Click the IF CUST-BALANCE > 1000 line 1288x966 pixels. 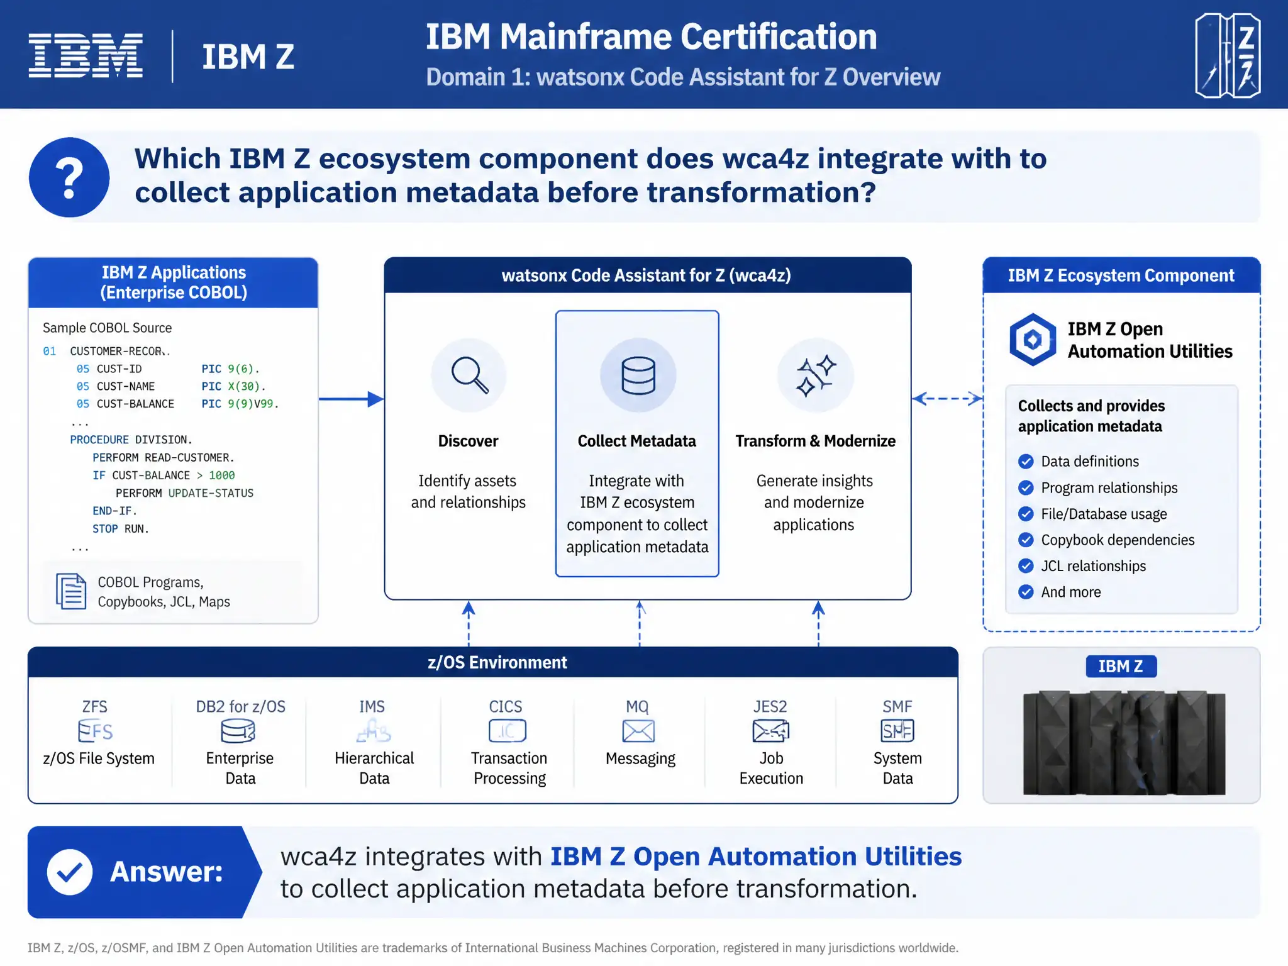tap(164, 475)
